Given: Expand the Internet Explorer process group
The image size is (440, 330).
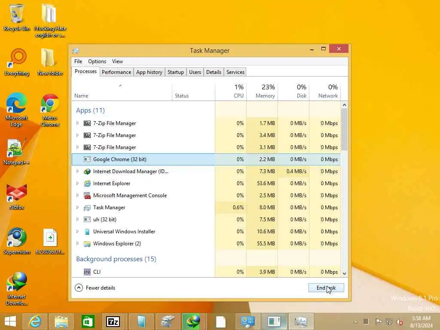Looking at the screenshot, I should pos(77,183).
